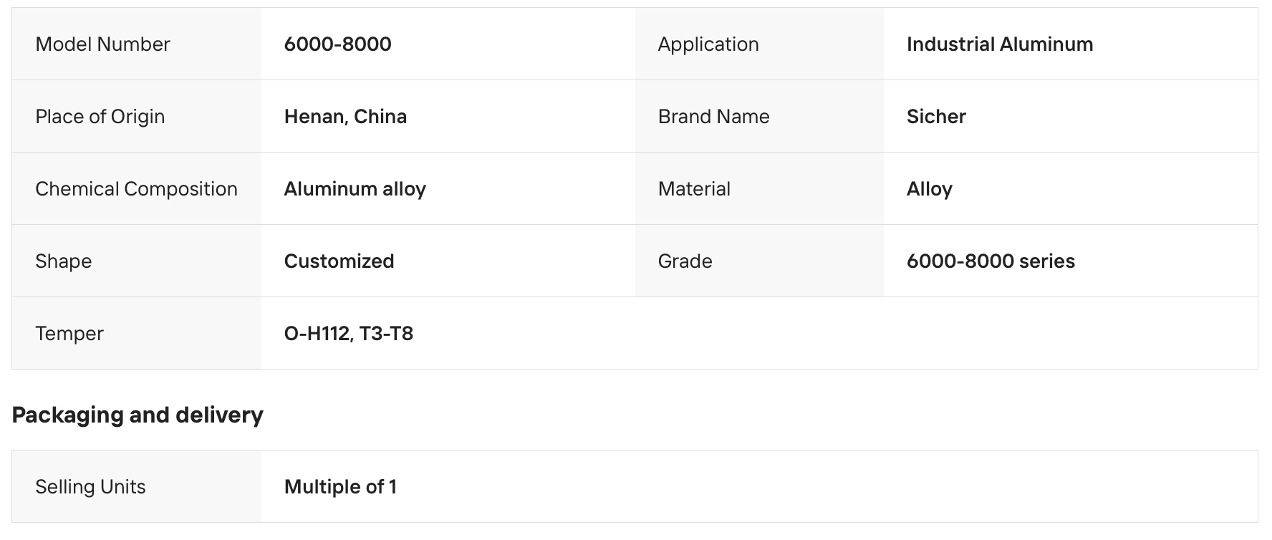
Task: Click the Application label cell
Action: 759,44
